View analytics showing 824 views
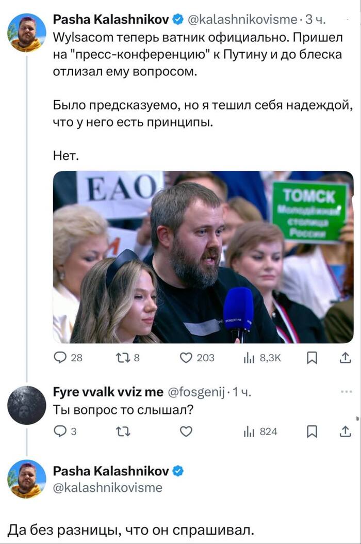 tap(247, 431)
